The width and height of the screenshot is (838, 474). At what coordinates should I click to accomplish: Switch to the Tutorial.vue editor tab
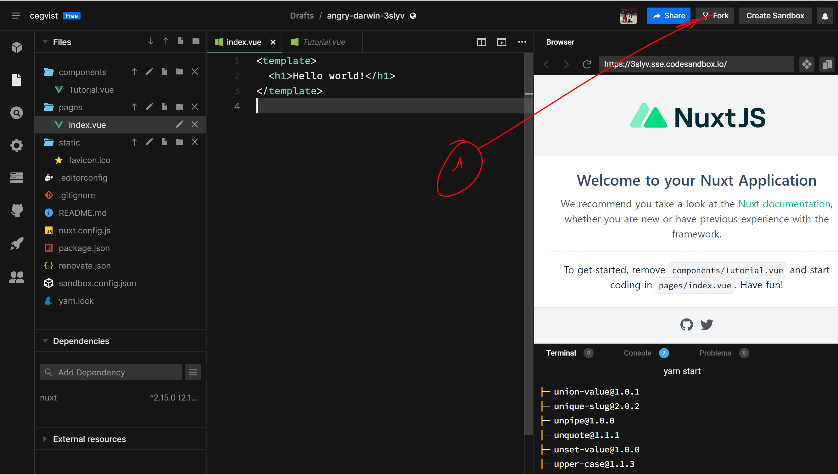coord(322,42)
